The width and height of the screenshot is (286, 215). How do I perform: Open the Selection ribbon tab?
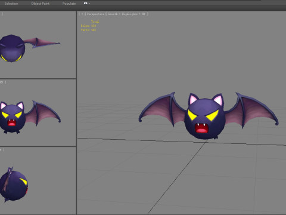(11, 4)
